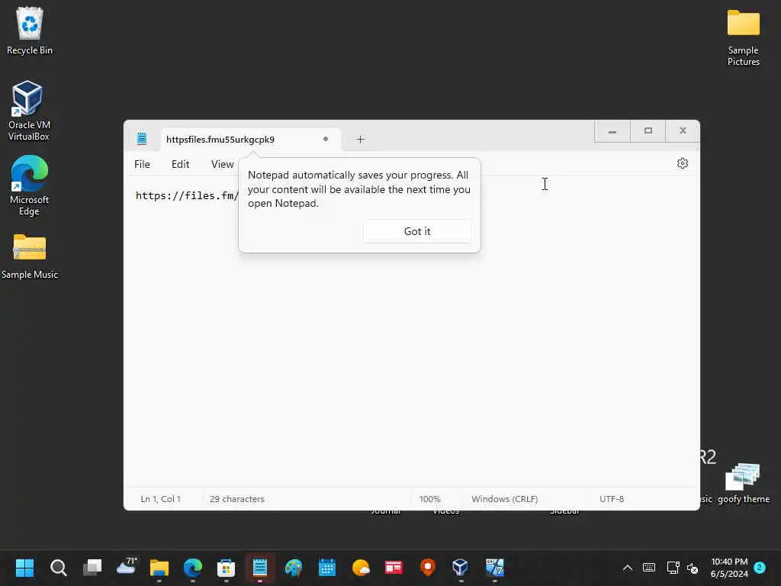Open the View menu in Notepad
Viewport: 781px width, 586px height.
[x=222, y=164]
